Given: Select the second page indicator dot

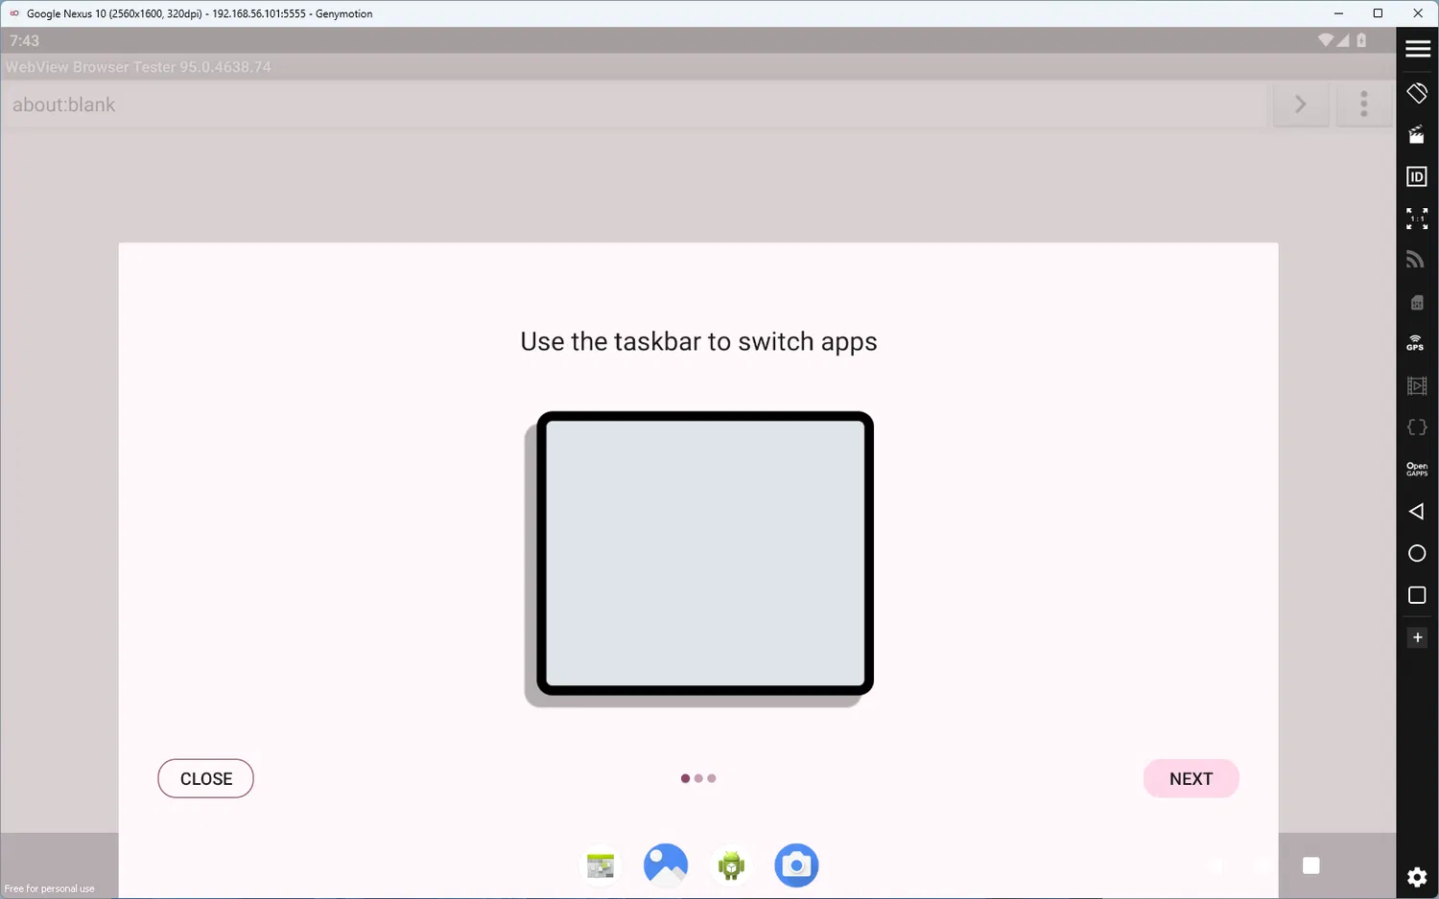Looking at the screenshot, I should pyautogui.click(x=698, y=778).
